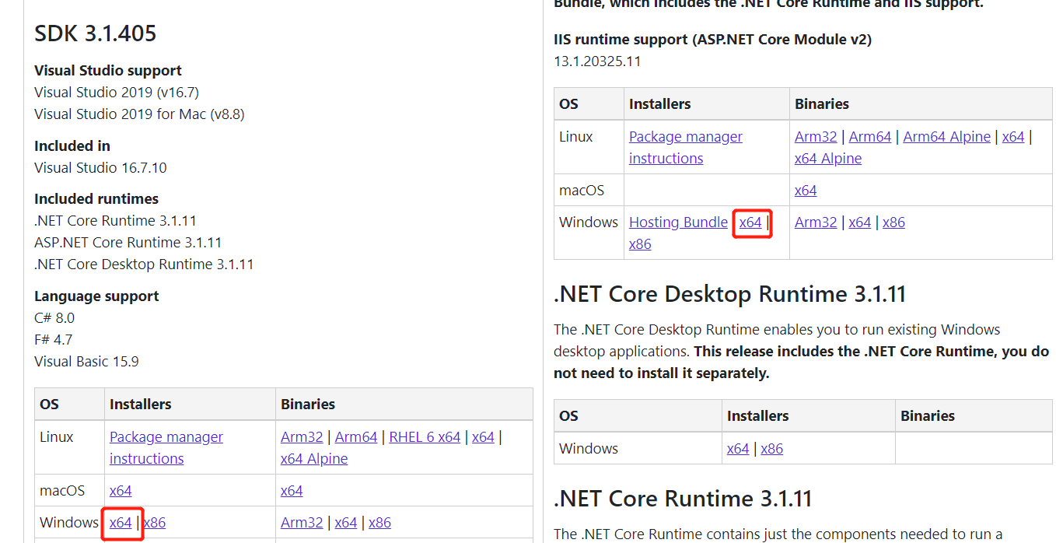Download macOS x64 binary under IIS runtime support table

point(806,190)
